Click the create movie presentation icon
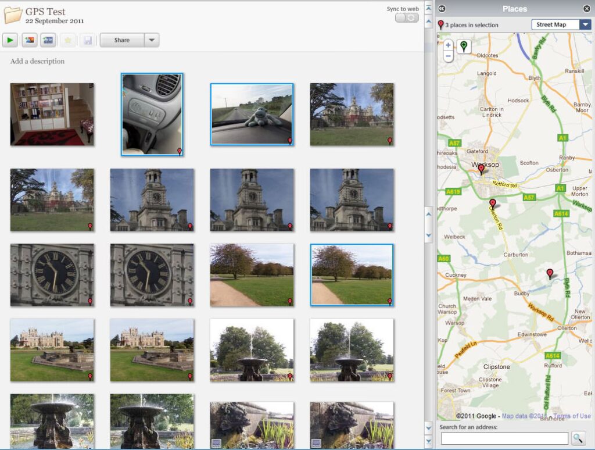Image resolution: width=595 pixels, height=450 pixels. [x=48, y=40]
